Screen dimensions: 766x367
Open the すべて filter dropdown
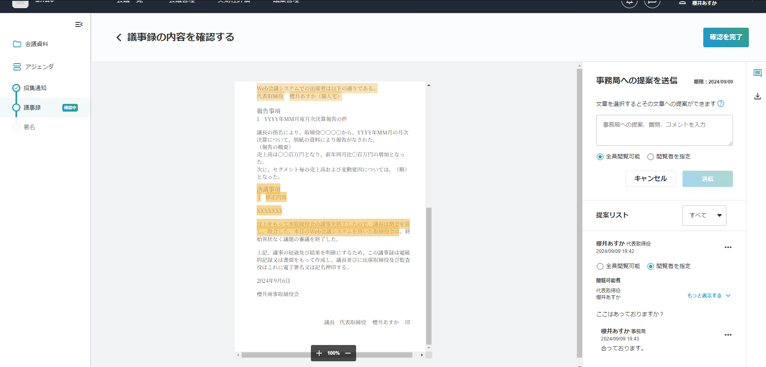click(704, 215)
